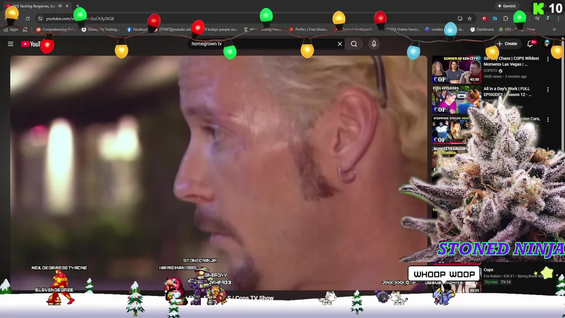The width and height of the screenshot is (565, 318).
Task: Open Facebook bookmark
Action: [x=137, y=30]
